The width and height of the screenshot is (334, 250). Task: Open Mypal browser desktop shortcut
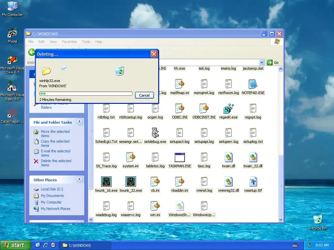point(12,35)
